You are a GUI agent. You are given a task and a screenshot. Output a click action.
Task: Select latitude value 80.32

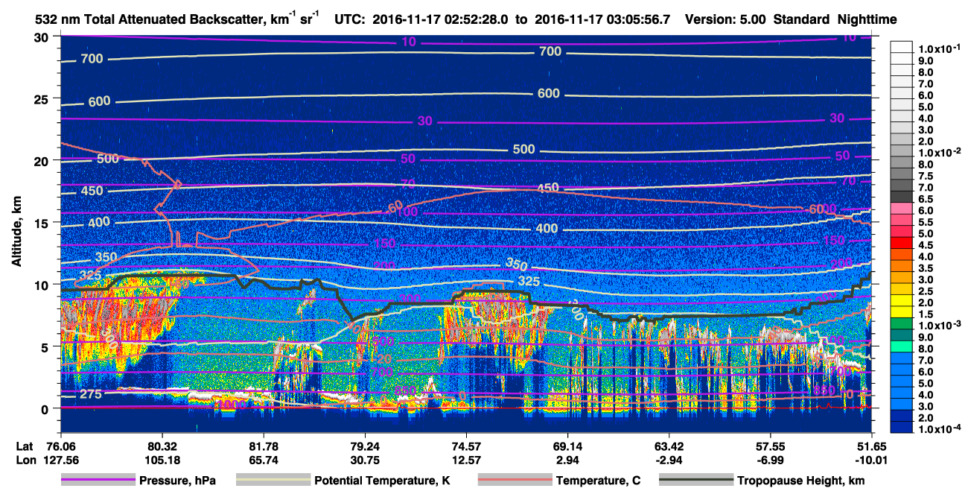coord(161,447)
